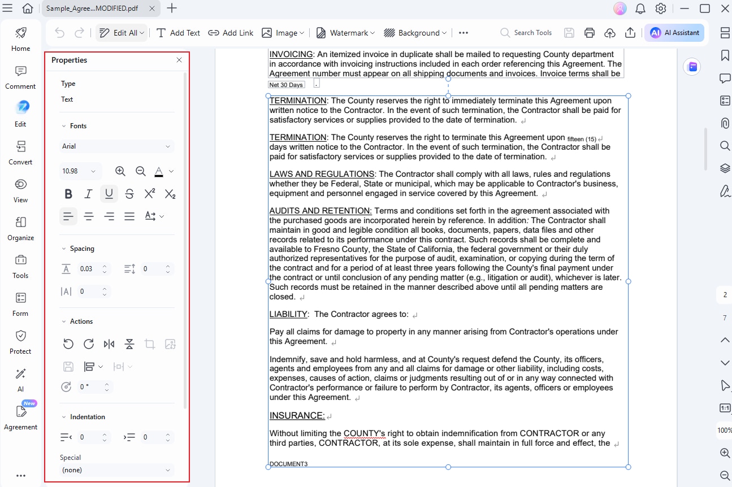The height and width of the screenshot is (487, 732).
Task: Open the Tools section in sidebar
Action: point(21,267)
